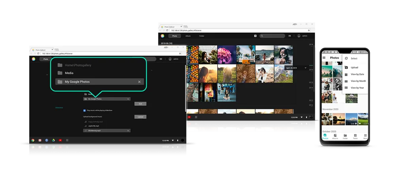Image resolution: width=395 pixels, height=176 pixels.
Task: Open yellow van photo thumbnail
Action: click(x=246, y=54)
